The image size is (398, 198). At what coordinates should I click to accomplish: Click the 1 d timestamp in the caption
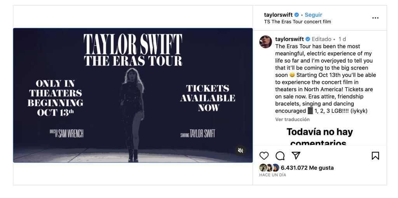[342, 39]
